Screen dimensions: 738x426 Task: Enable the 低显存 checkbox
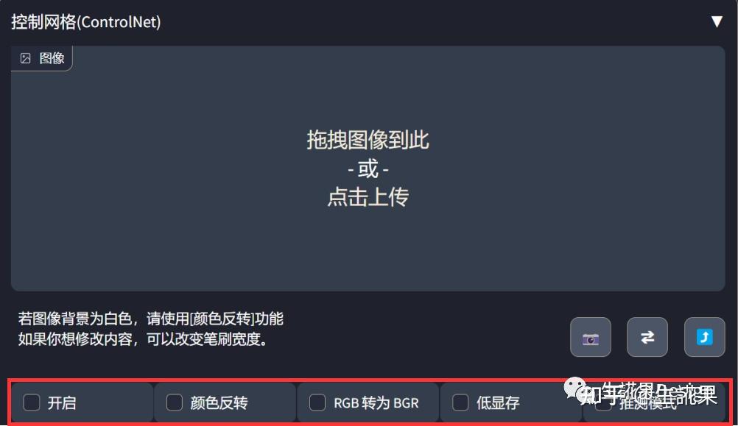pyautogui.click(x=460, y=402)
